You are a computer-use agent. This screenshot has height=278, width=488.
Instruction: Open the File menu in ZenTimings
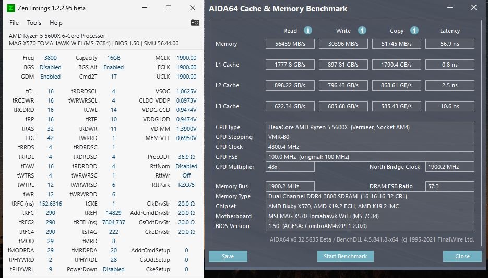coord(14,23)
